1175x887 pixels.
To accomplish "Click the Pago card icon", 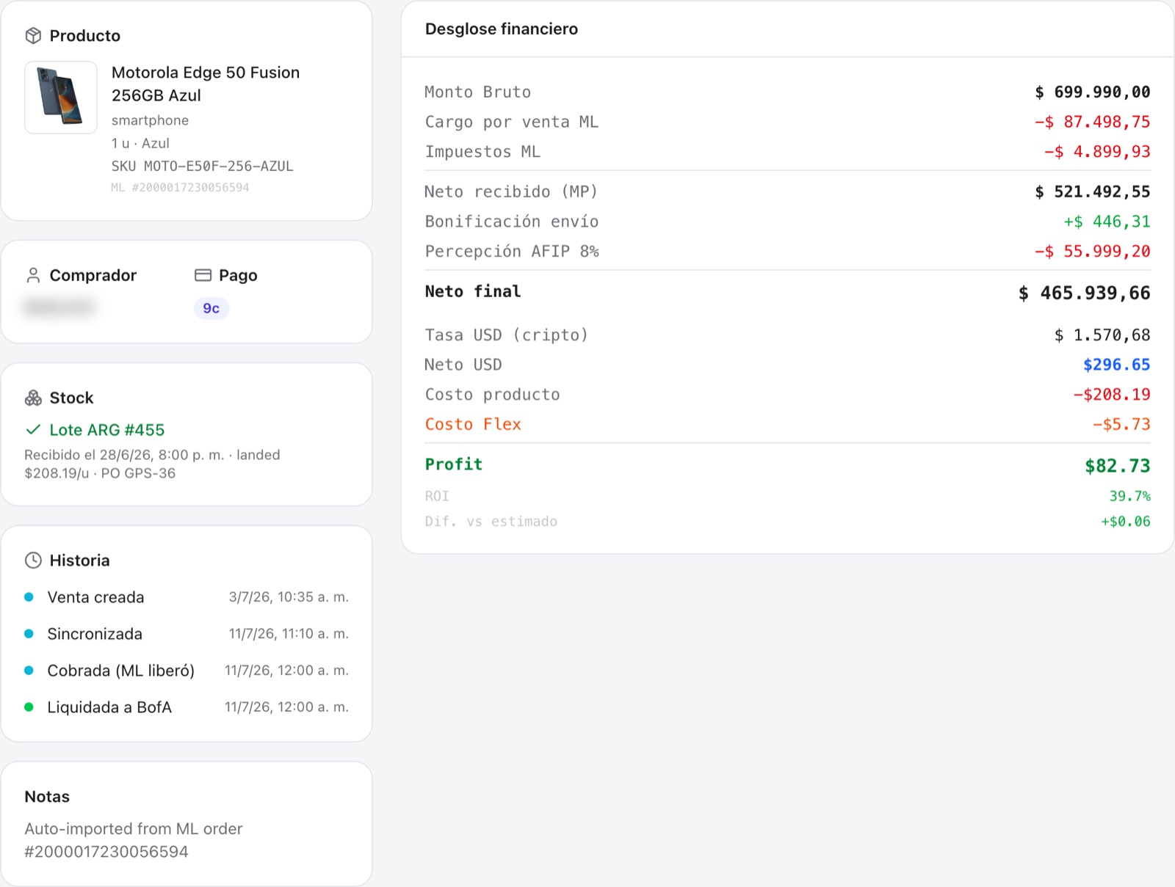I will pyautogui.click(x=203, y=275).
